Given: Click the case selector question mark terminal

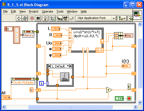Looking at the screenshot, I should pos(48,83).
